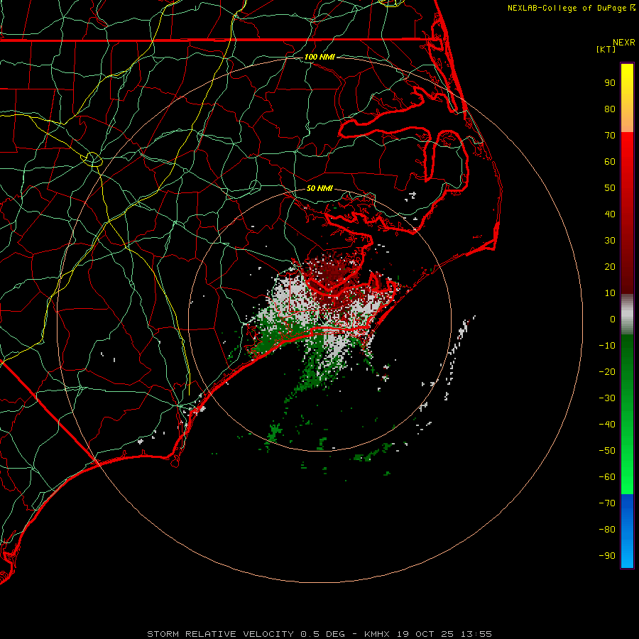Click the -20 value on velocity scale
Viewport: 639px width, 639px height.
[607, 372]
